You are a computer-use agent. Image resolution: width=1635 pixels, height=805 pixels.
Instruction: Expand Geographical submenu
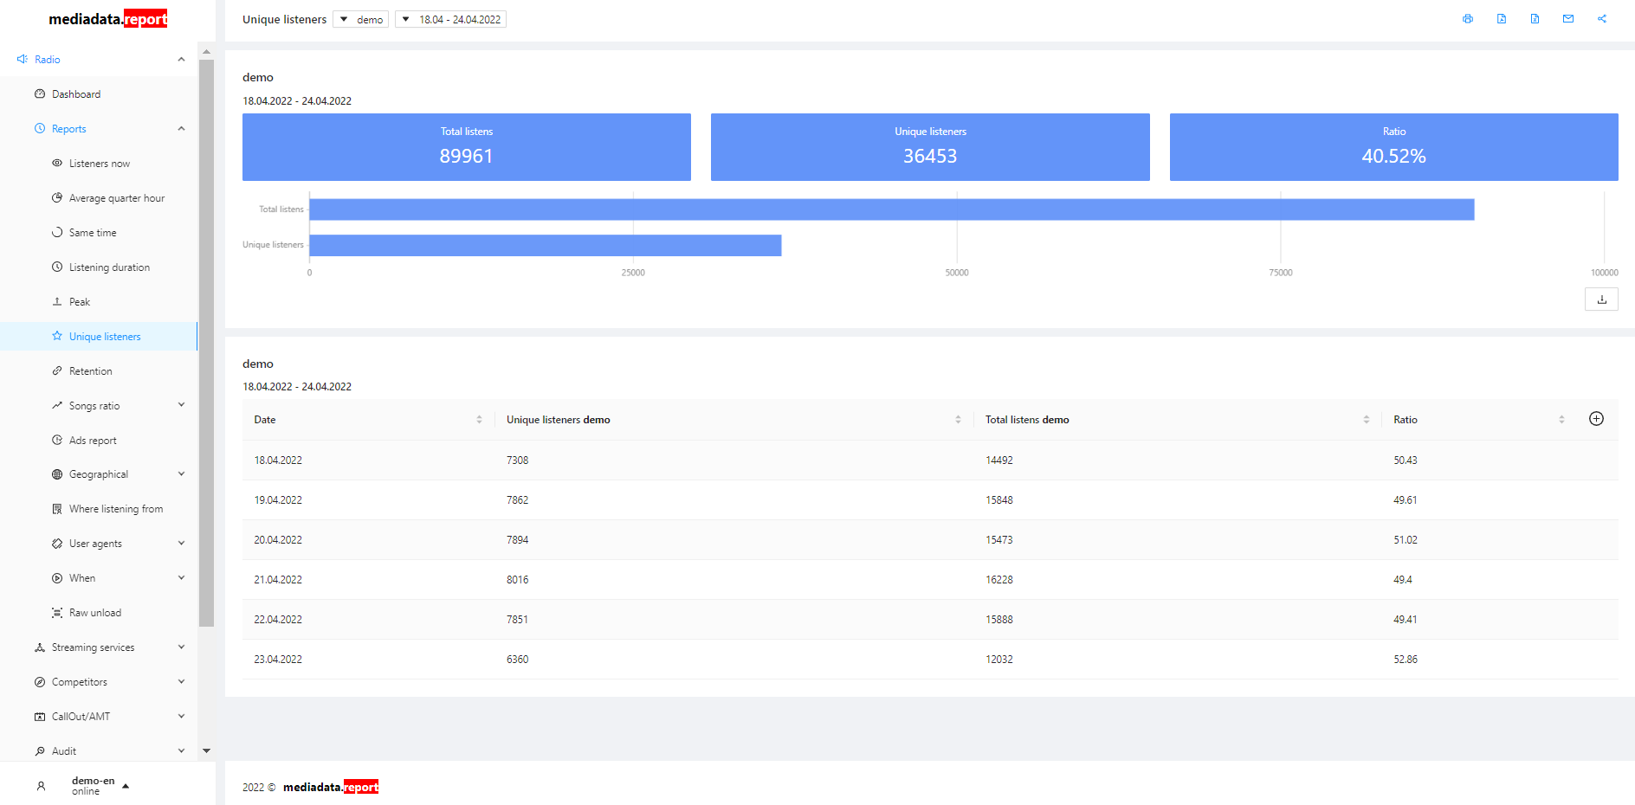tap(181, 474)
